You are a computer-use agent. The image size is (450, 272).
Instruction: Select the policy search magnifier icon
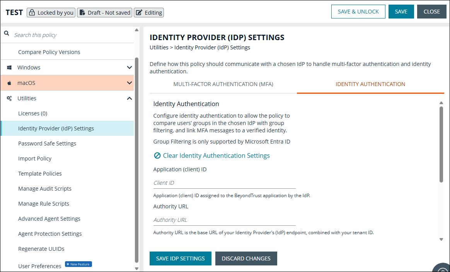tap(6, 33)
